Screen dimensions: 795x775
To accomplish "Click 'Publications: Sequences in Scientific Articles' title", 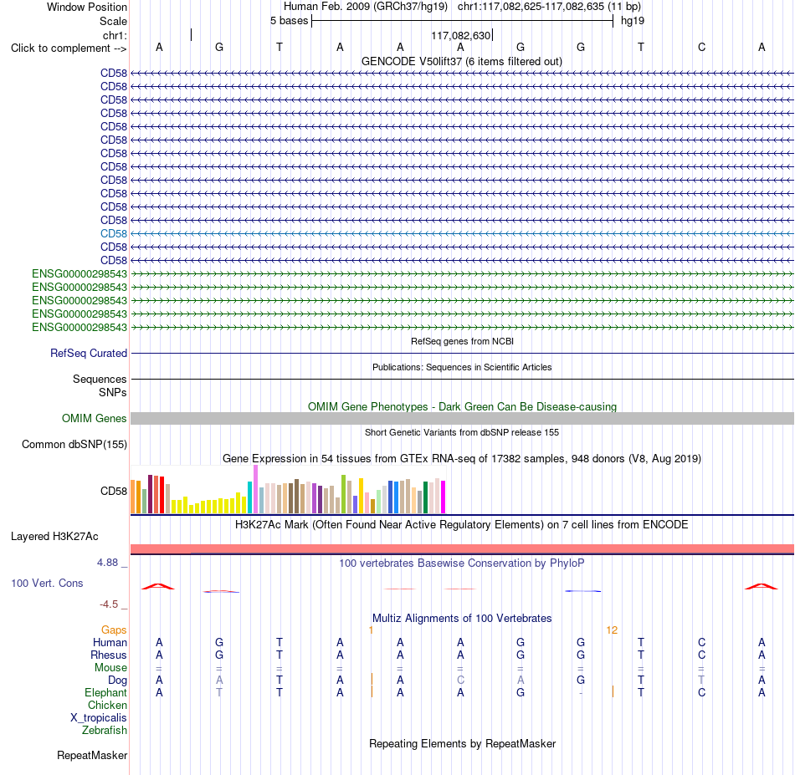I will point(462,367).
